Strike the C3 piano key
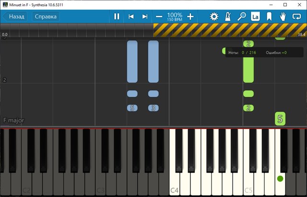This screenshot has height=197, width=307. coord(100,184)
